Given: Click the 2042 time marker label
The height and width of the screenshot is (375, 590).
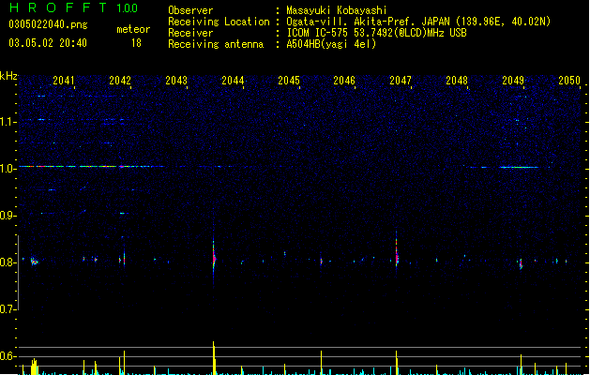Looking at the screenshot, I should (120, 80).
